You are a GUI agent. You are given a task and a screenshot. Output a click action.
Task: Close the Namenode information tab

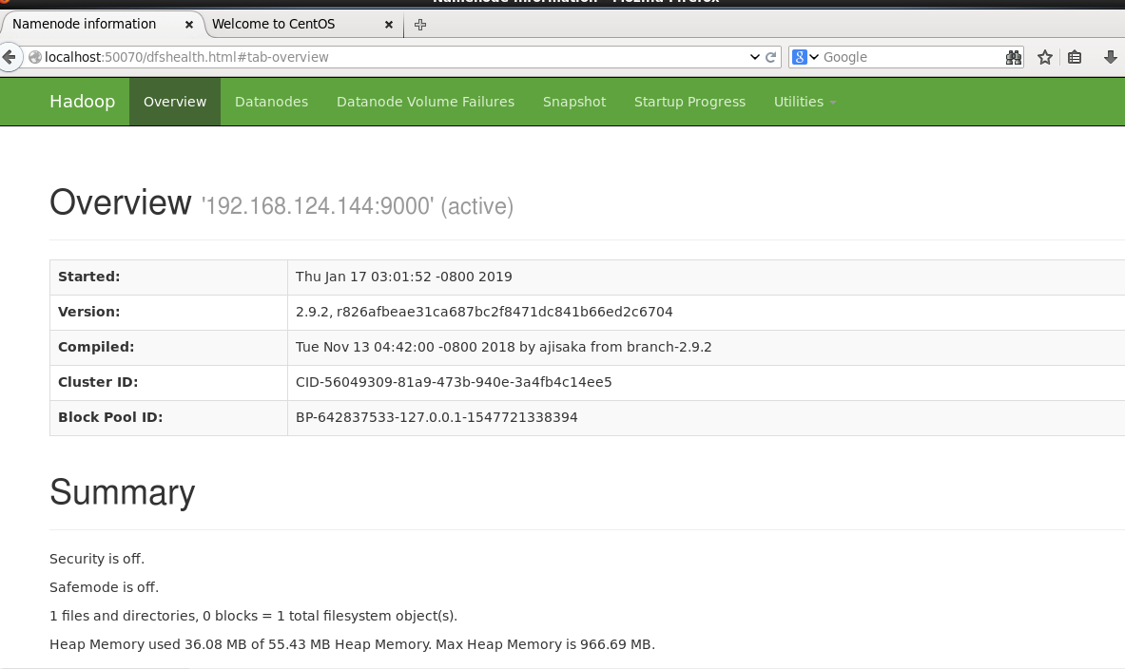[x=188, y=25]
